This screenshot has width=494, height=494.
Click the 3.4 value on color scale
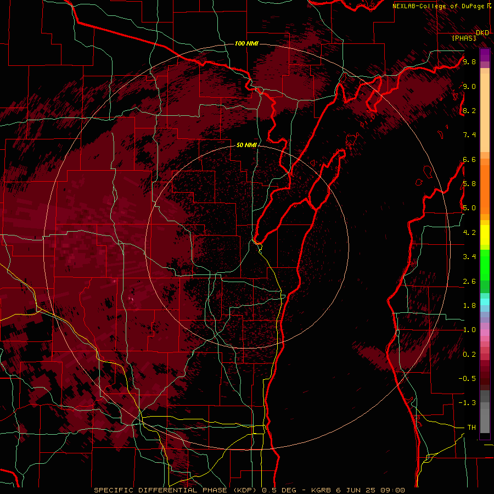tap(469, 257)
